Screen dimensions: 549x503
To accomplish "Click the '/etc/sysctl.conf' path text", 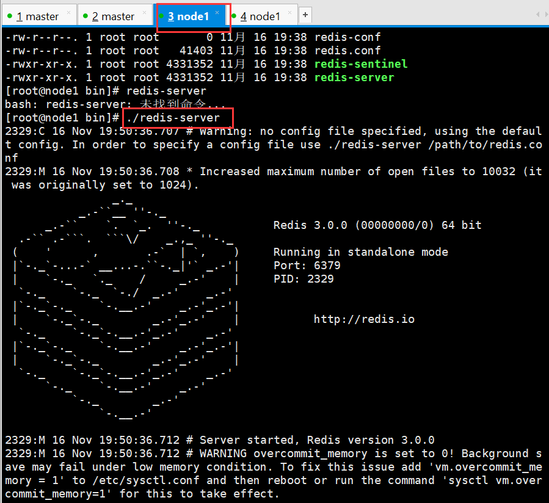I will (x=146, y=480).
